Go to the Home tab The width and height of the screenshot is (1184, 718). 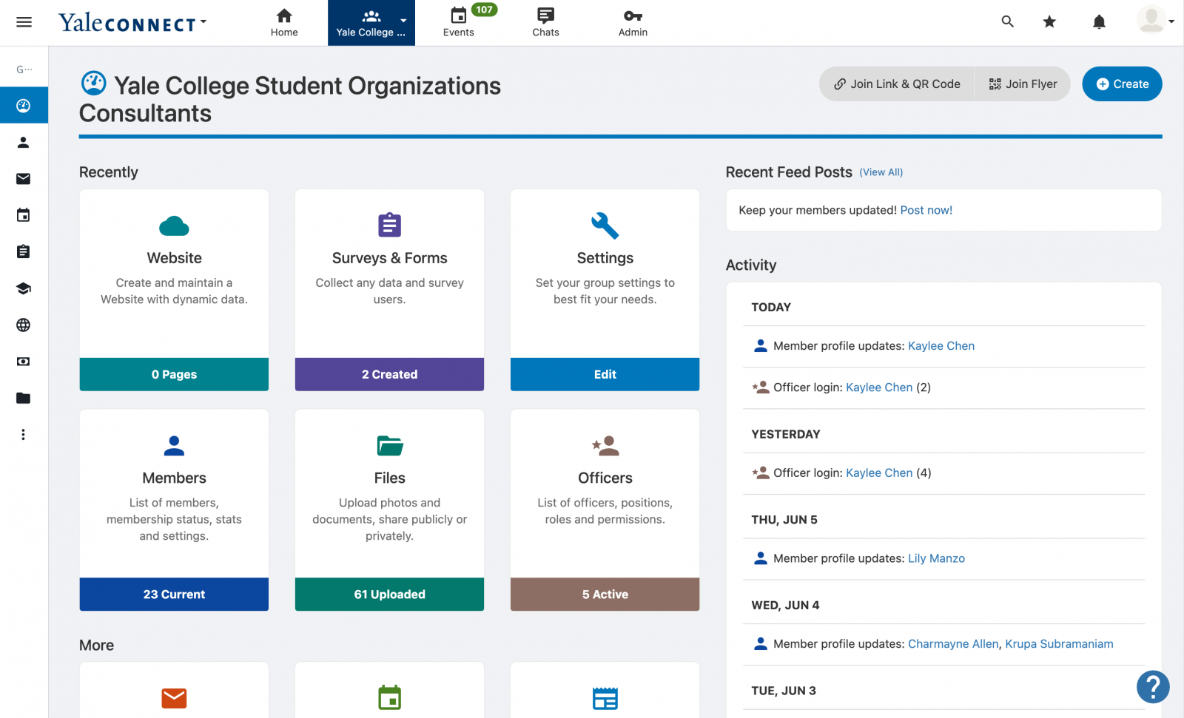[x=284, y=22]
